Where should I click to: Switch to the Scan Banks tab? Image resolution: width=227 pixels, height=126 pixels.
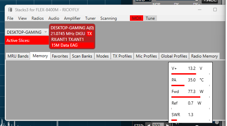[x=82, y=56]
